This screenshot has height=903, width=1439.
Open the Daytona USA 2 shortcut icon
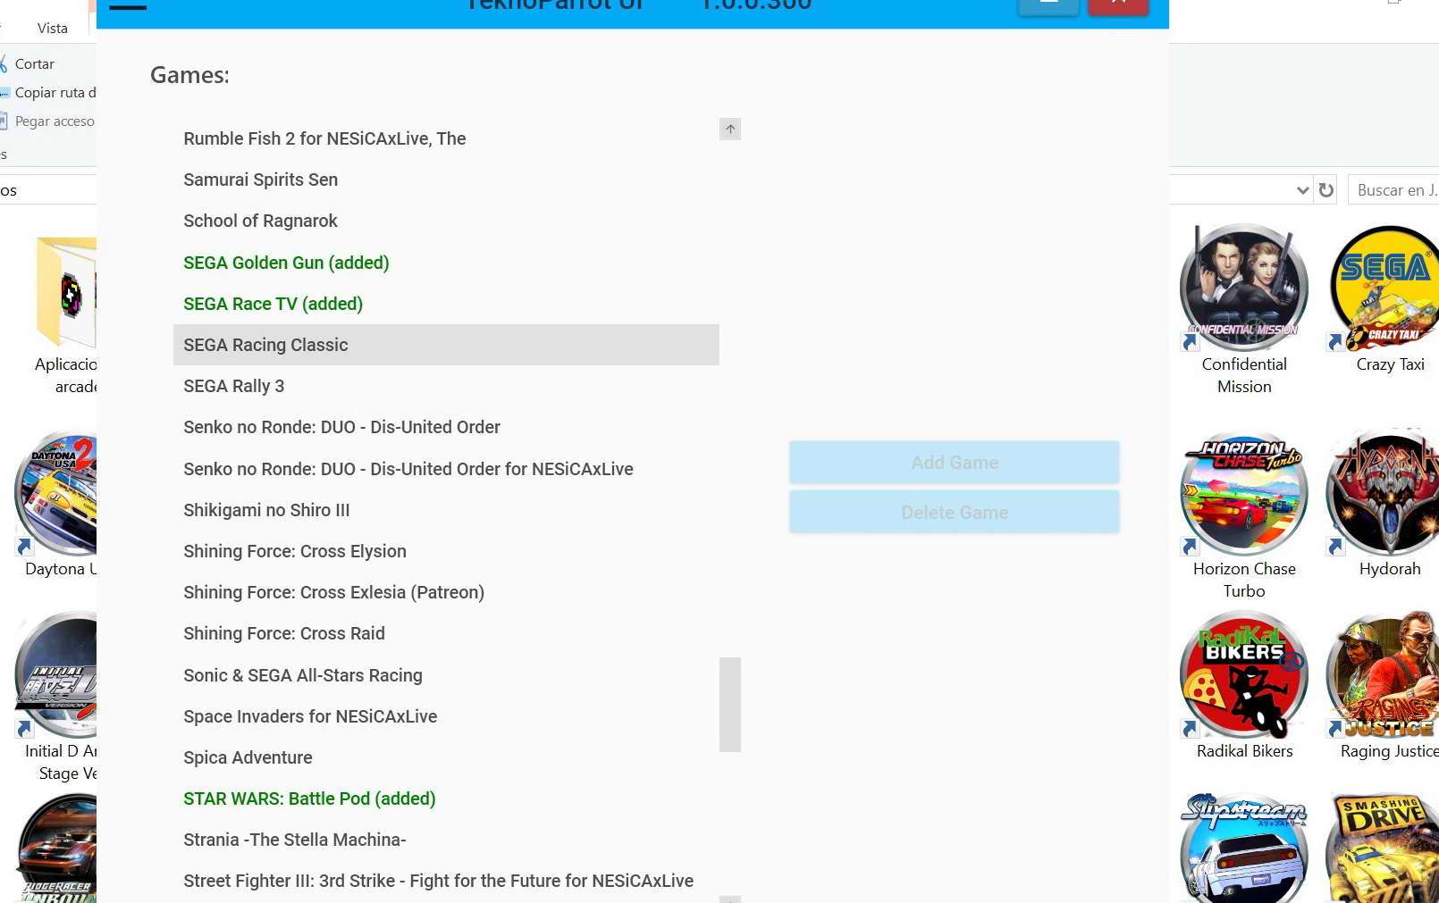pyautogui.click(x=56, y=493)
